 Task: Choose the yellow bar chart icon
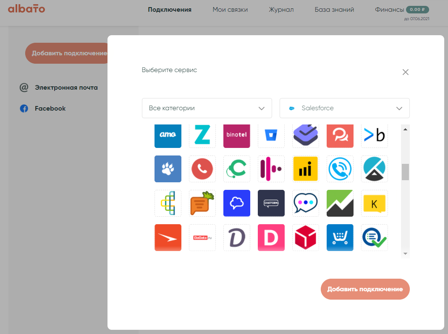pos(306,169)
